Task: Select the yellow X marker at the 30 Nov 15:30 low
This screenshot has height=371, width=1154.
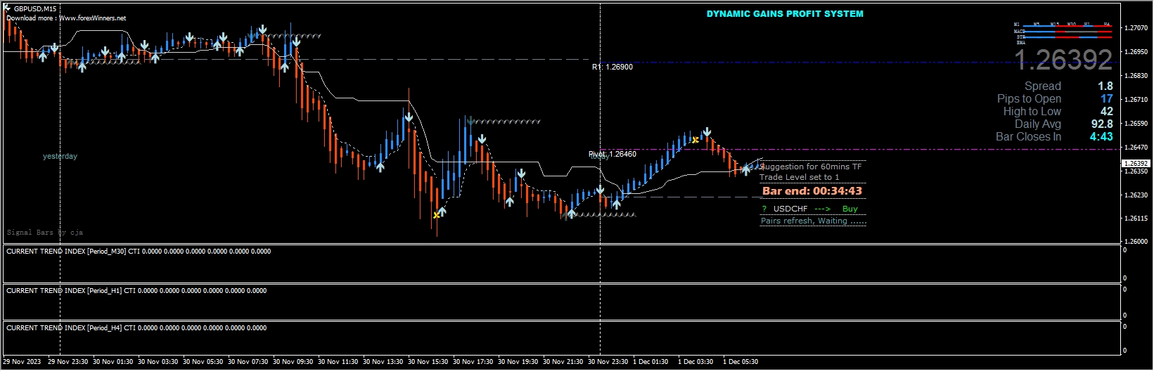Action: pos(437,215)
